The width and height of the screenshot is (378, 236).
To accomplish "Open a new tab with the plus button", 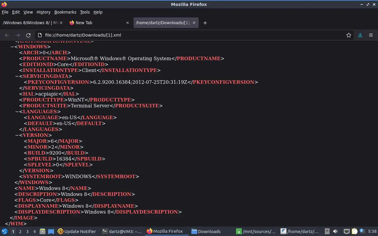I will click(x=205, y=23).
